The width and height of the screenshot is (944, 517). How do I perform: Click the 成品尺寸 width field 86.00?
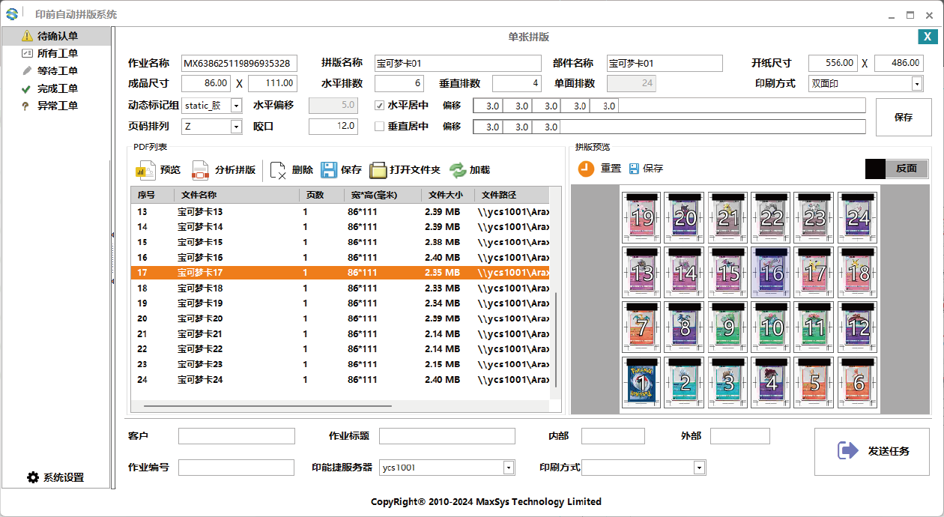pos(206,84)
